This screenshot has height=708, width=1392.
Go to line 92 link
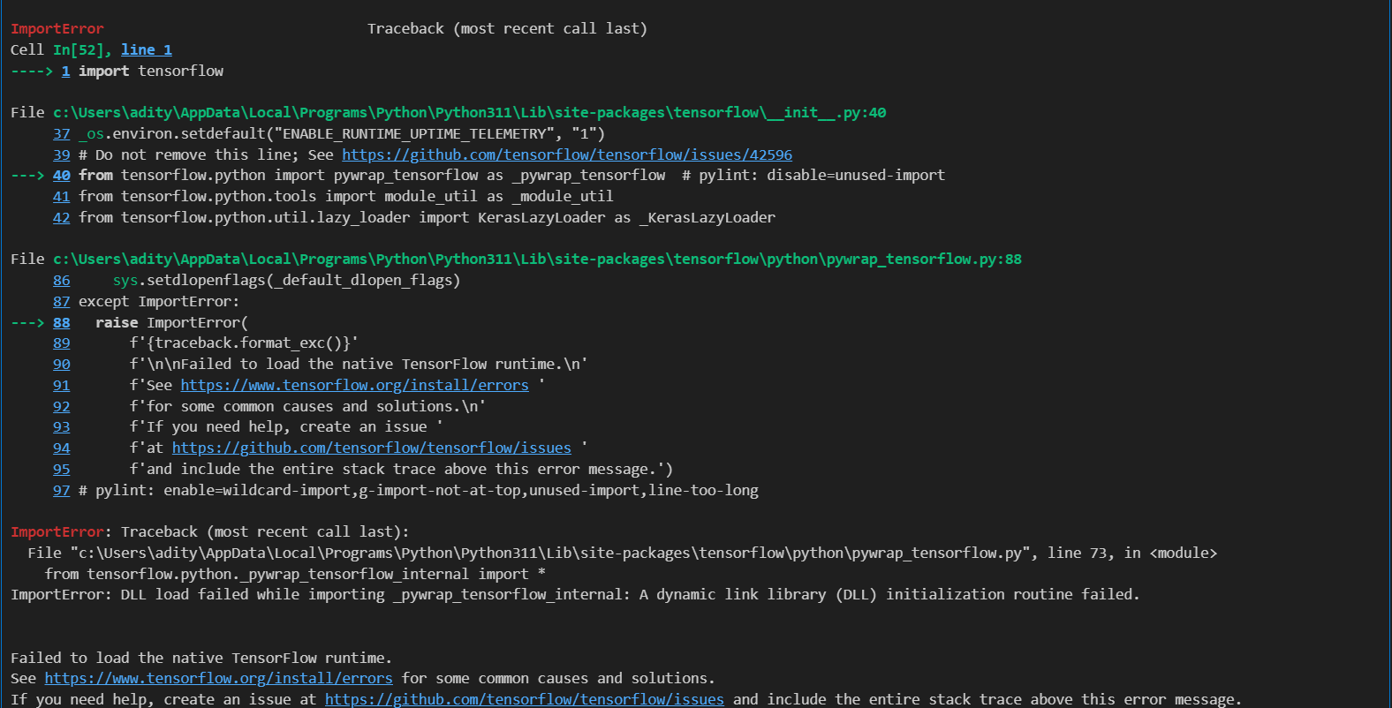tap(61, 406)
